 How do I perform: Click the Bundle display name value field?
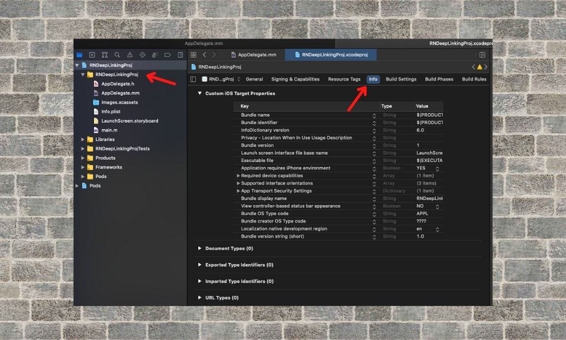(x=429, y=199)
